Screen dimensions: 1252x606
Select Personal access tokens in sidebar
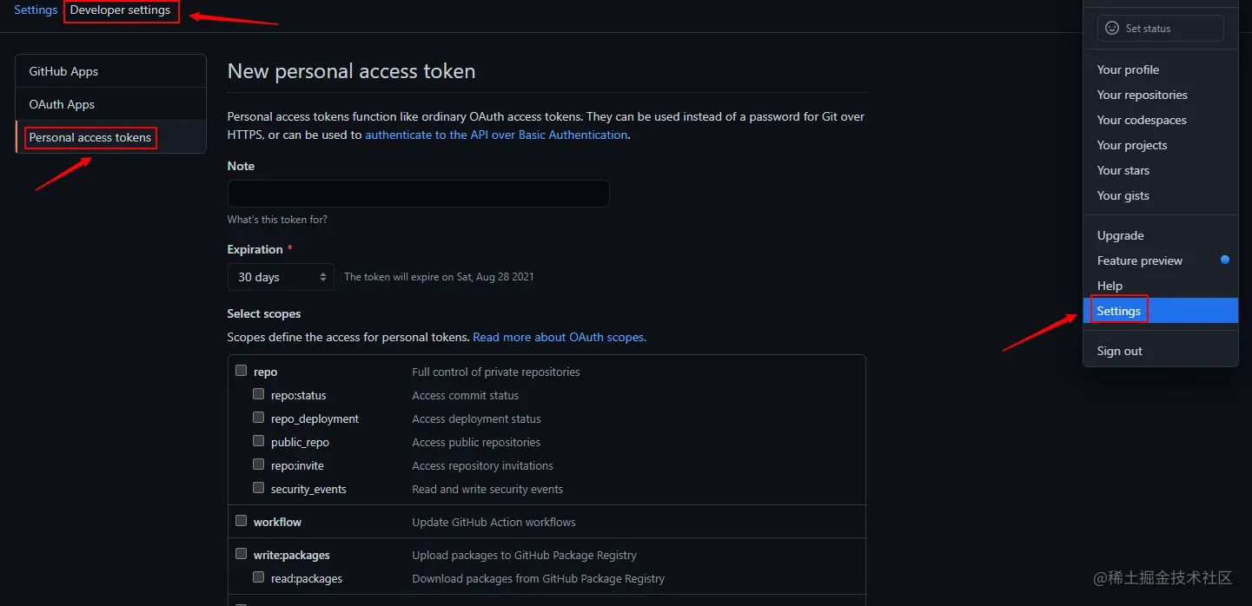click(x=111, y=137)
